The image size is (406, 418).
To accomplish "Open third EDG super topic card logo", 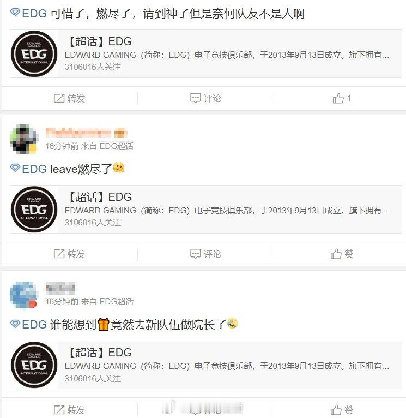I will 34,365.
